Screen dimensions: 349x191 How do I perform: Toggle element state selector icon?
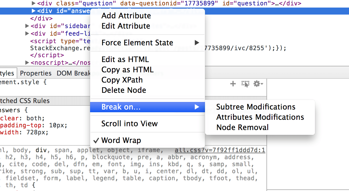[x=245, y=84]
